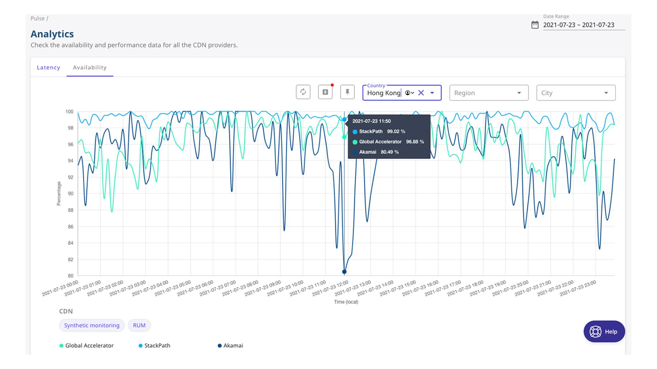Toggle the Akamai legend series

click(230, 345)
